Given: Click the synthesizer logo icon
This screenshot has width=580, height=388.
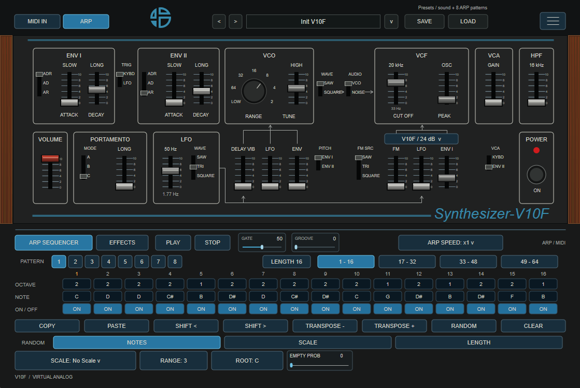Looking at the screenshot, I should [x=161, y=18].
